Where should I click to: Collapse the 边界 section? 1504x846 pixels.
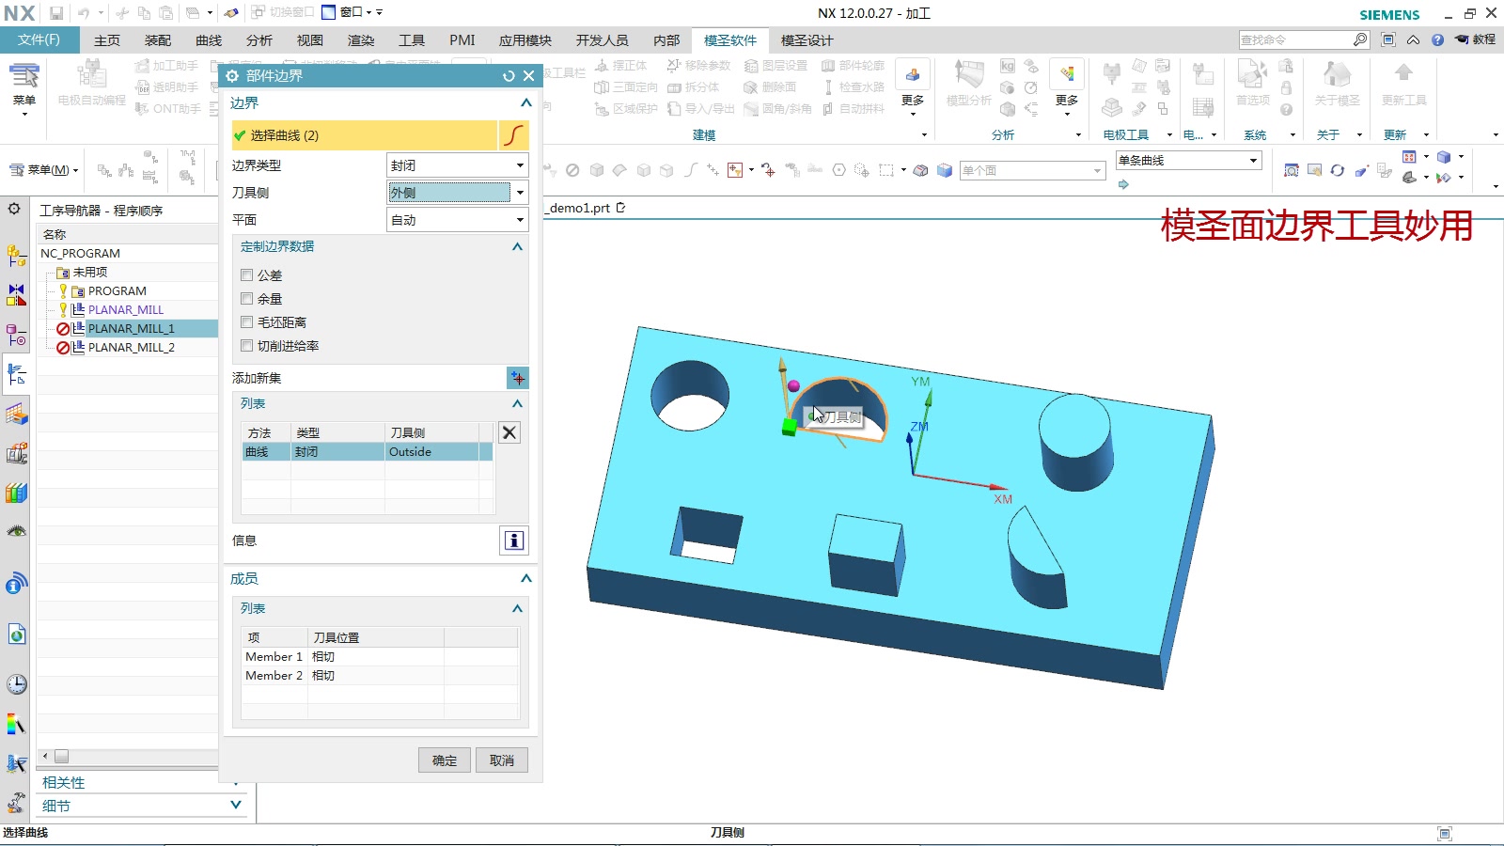525,103
